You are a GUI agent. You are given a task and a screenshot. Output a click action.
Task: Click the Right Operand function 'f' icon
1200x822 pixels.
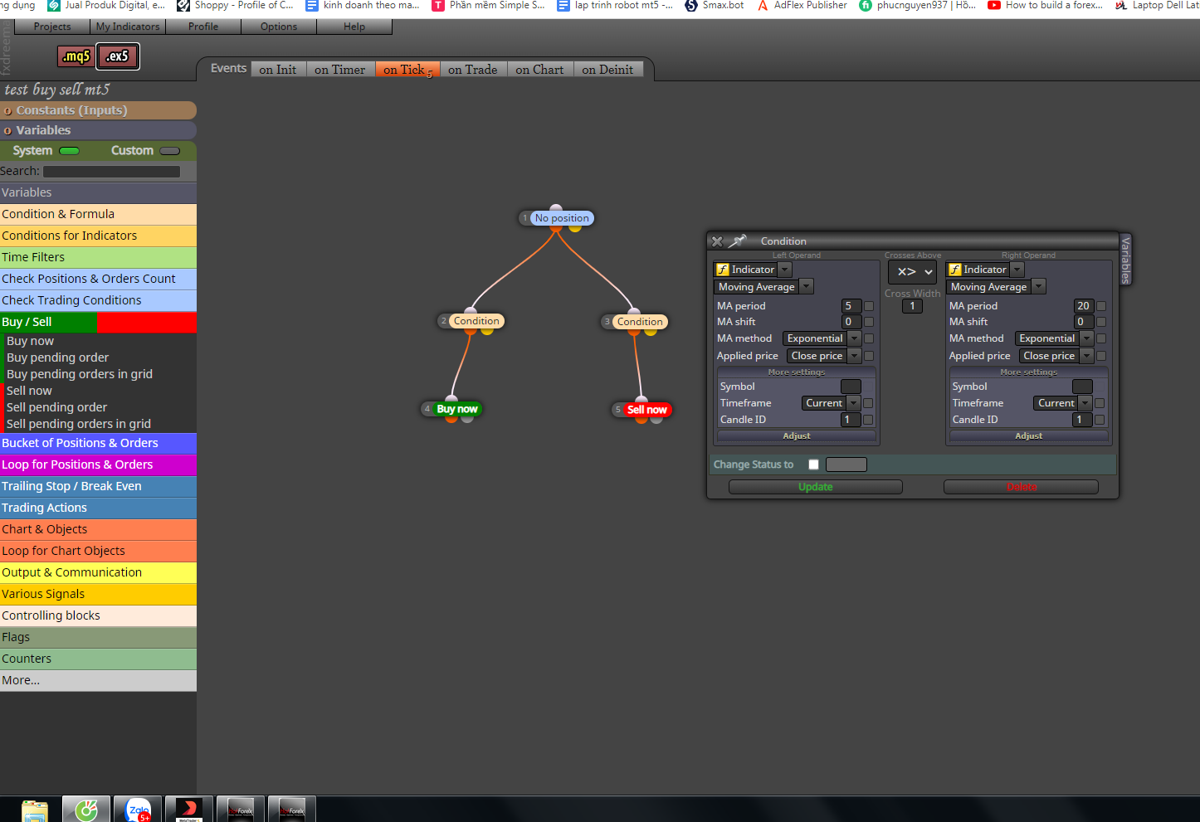(x=955, y=270)
